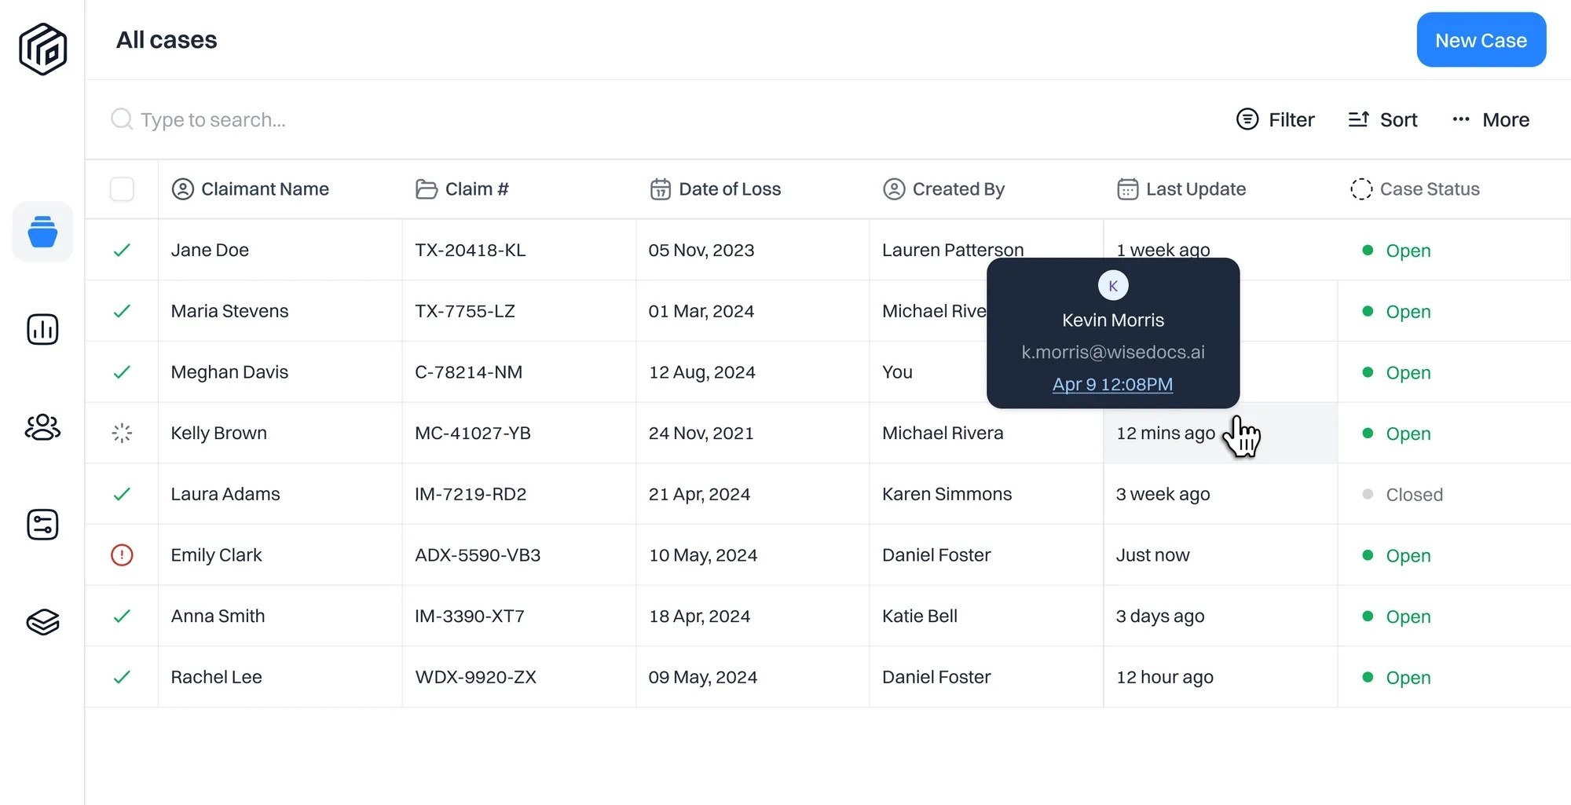The image size is (1571, 805).
Task: Click the Created By person icon
Action: point(894,189)
